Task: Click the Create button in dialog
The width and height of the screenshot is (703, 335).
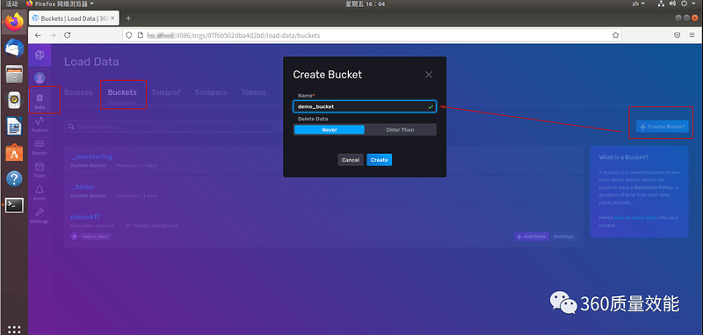Action: 380,160
